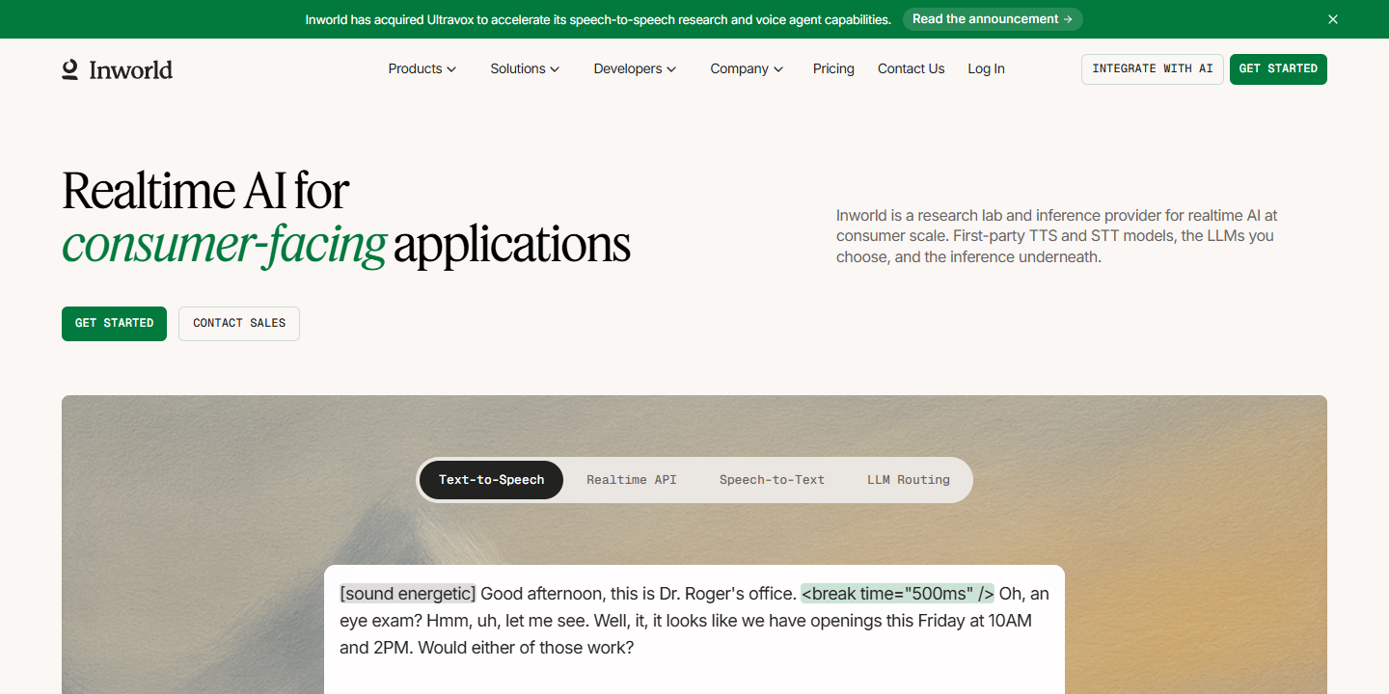Open the Company menu
Screen dimensions: 1389x694
747,69
